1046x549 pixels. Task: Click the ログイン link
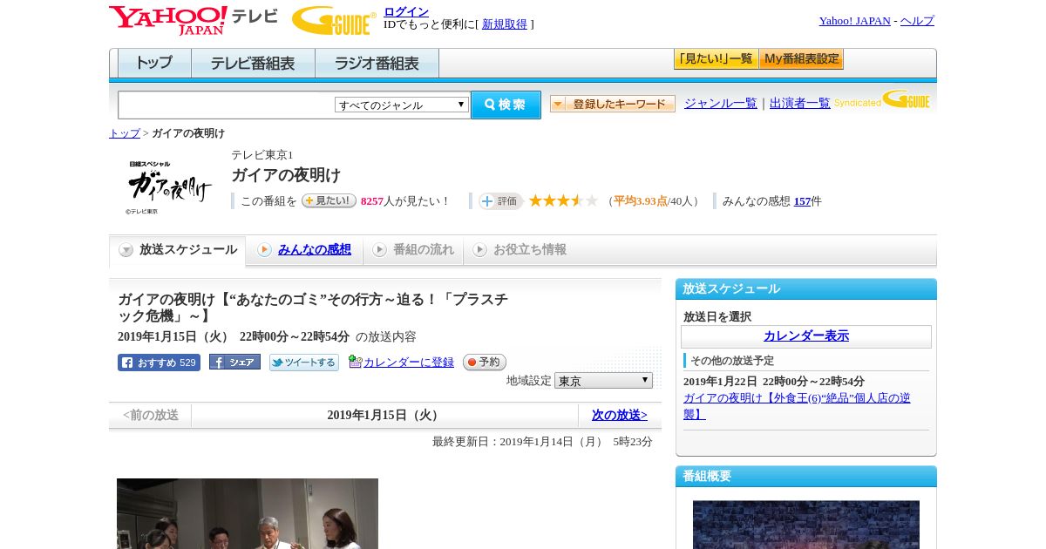tap(406, 11)
